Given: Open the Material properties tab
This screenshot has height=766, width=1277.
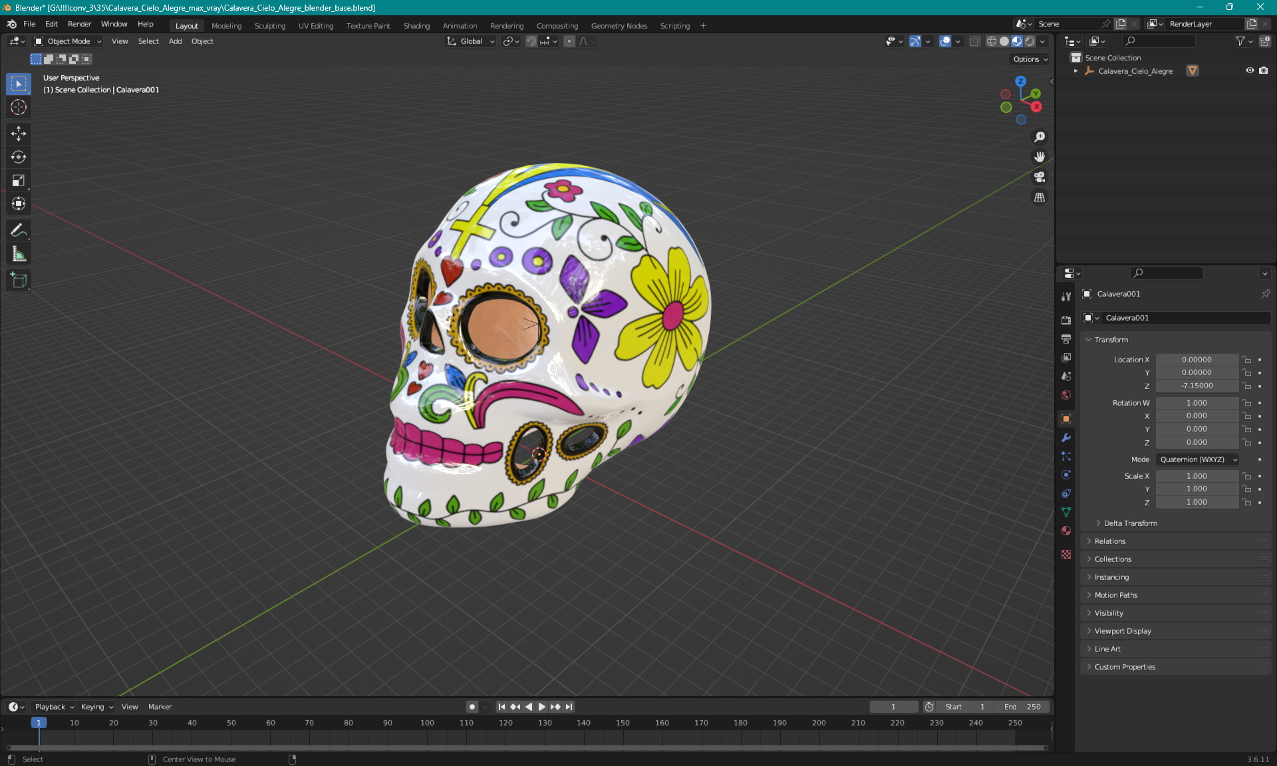Looking at the screenshot, I should point(1066,531).
